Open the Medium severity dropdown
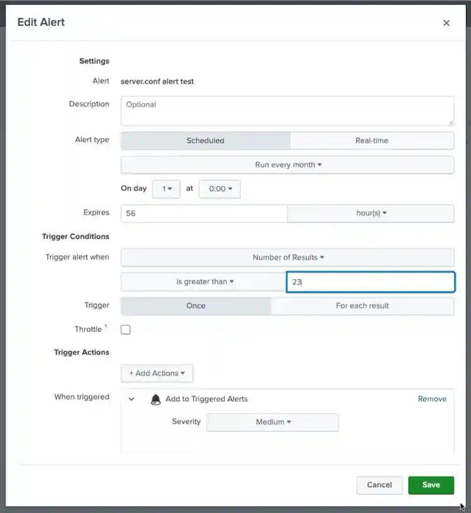471x513 pixels. tap(273, 422)
